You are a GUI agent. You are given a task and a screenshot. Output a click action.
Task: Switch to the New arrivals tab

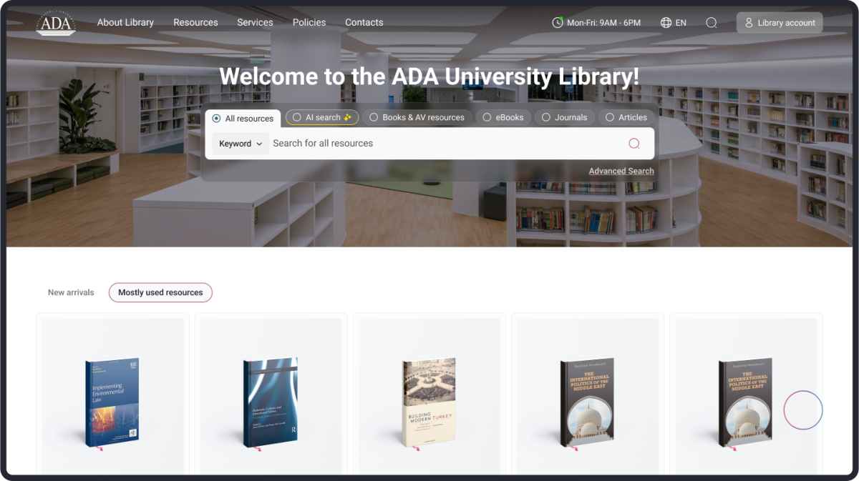[71, 292]
